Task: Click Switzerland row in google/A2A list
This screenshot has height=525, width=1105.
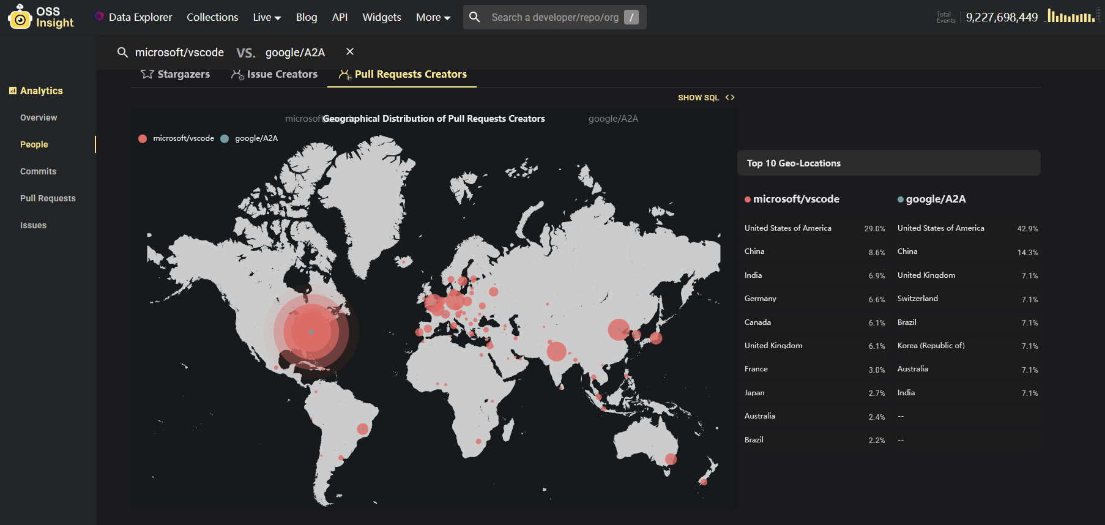Action: [x=967, y=299]
